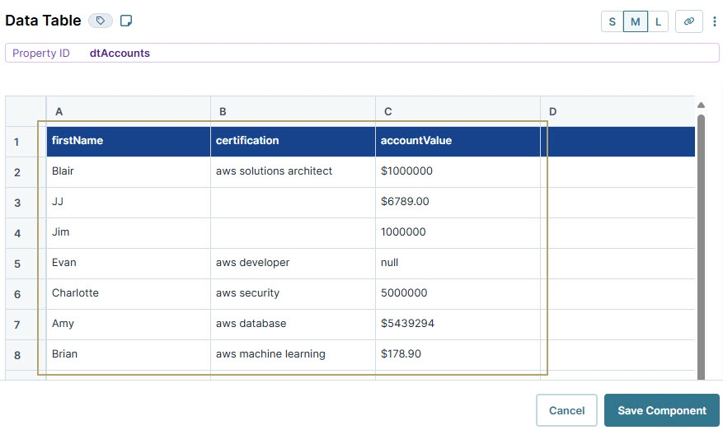Screen dimensions: 723x430
Task: Click the aws security cell
Action: click(x=293, y=293)
